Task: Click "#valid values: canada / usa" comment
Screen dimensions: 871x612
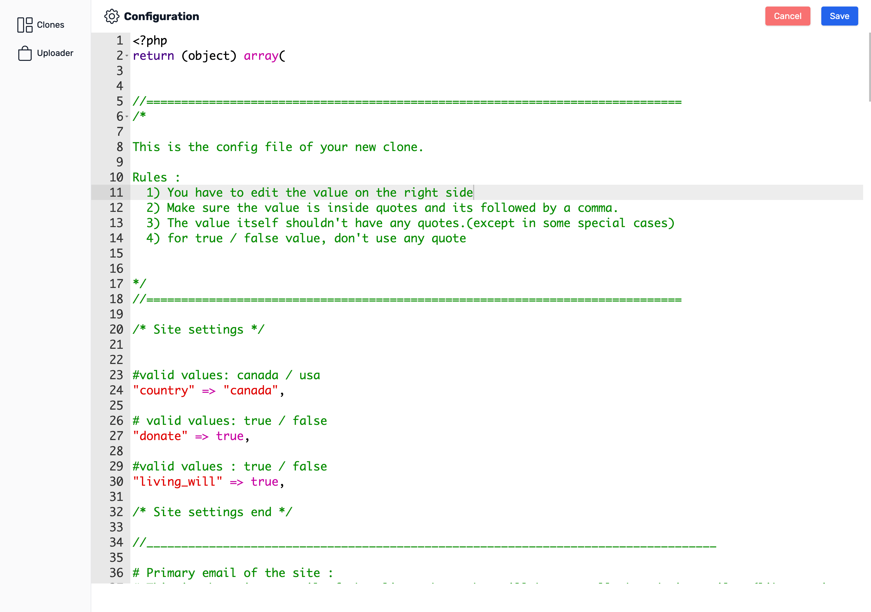Action: point(226,375)
